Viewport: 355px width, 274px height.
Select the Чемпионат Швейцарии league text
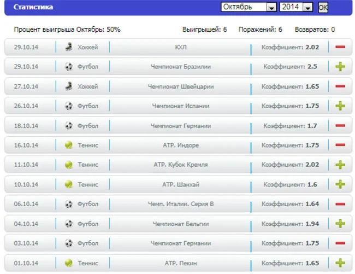[181, 86]
